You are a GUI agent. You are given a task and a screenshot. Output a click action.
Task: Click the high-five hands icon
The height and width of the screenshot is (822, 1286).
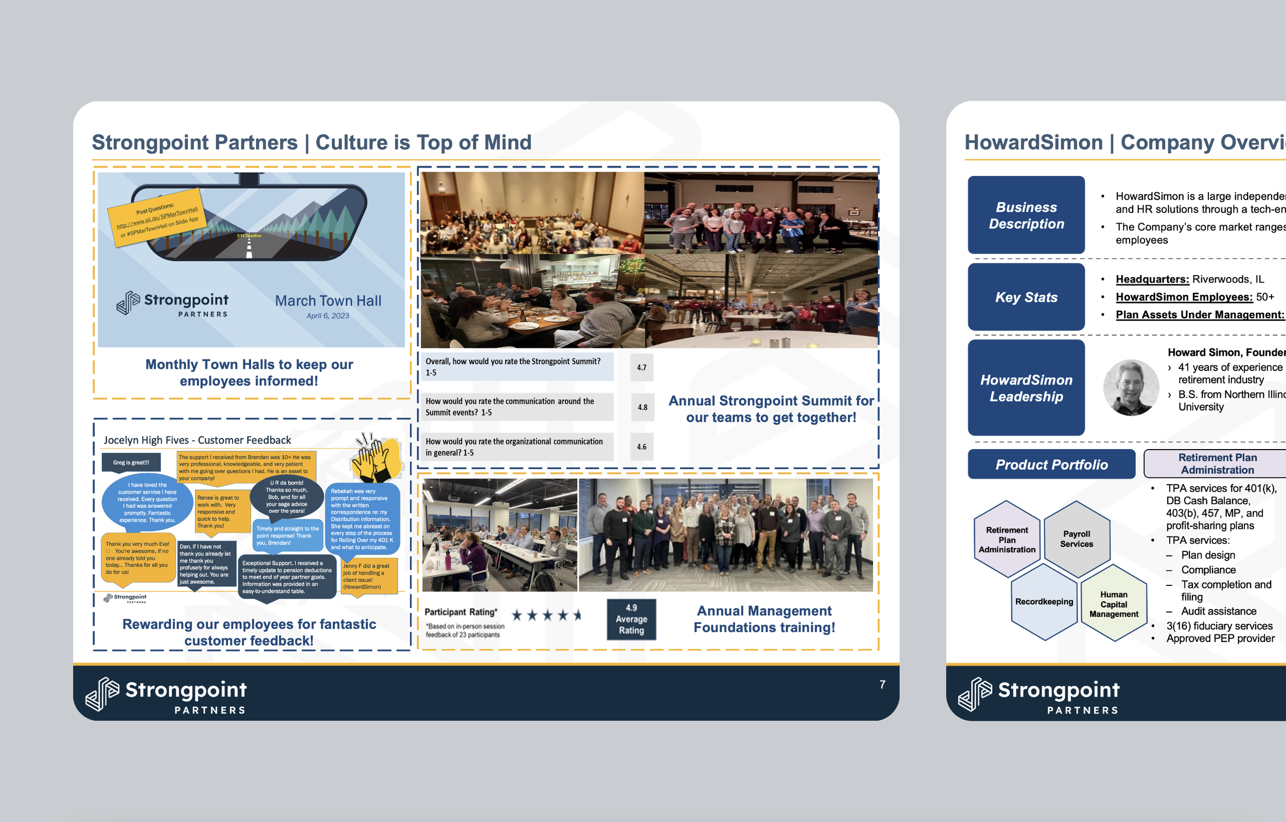(x=376, y=457)
